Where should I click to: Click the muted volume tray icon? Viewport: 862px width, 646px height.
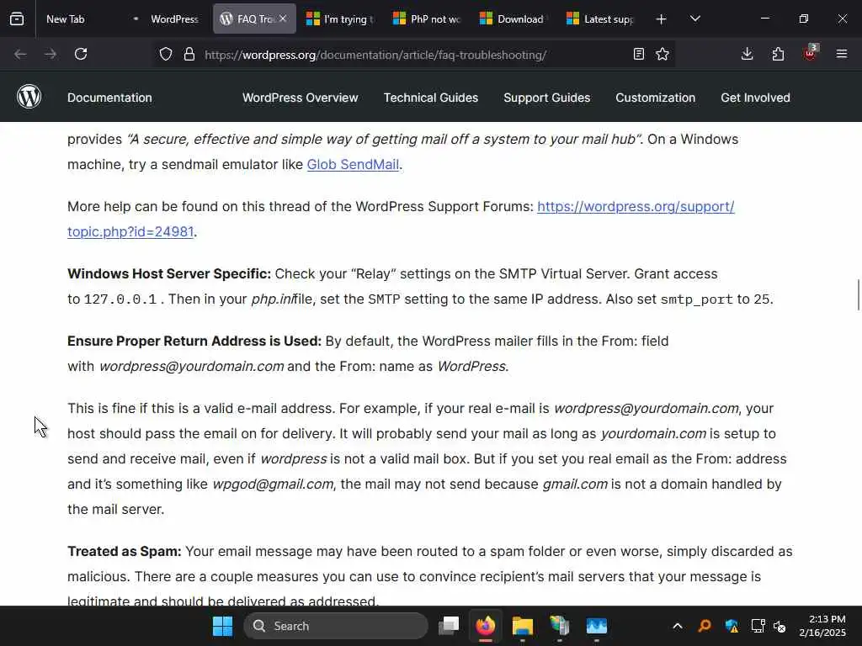[780, 626]
